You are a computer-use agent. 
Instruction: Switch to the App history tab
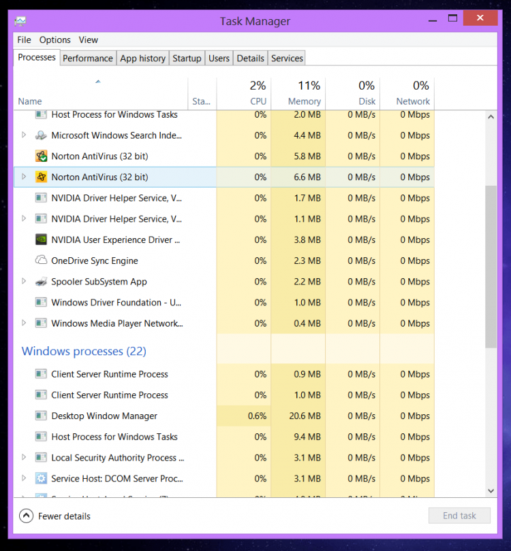(x=142, y=59)
